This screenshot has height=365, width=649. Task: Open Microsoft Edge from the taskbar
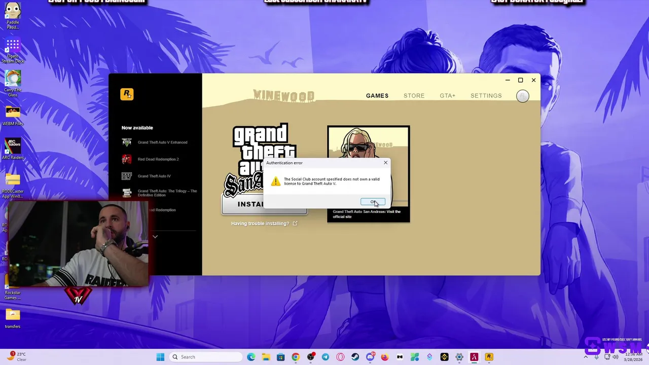coord(251,357)
